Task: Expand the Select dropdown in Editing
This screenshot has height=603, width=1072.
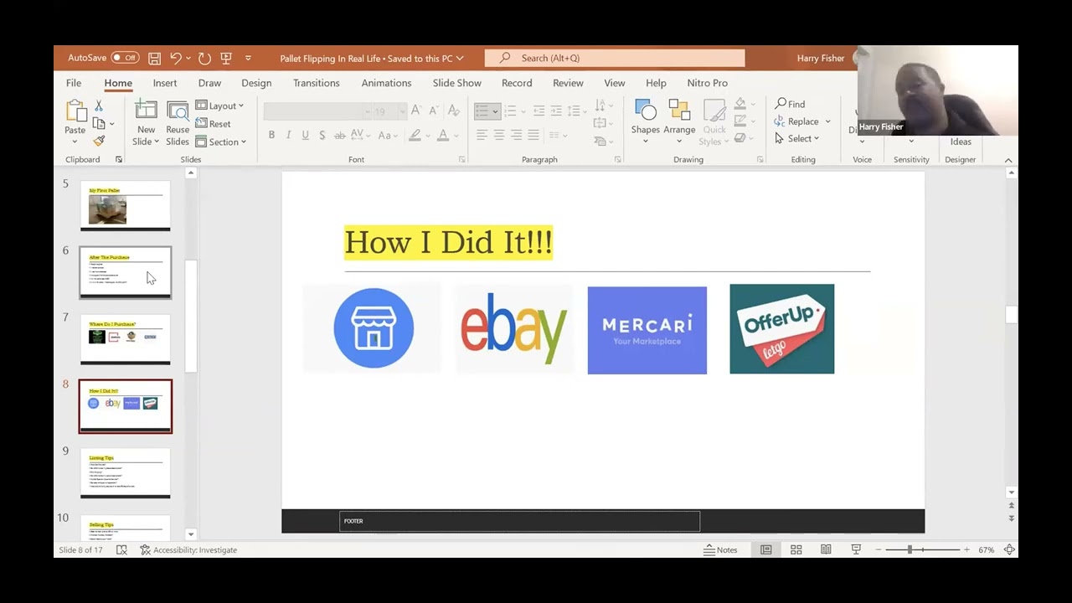Action: pyautogui.click(x=797, y=138)
